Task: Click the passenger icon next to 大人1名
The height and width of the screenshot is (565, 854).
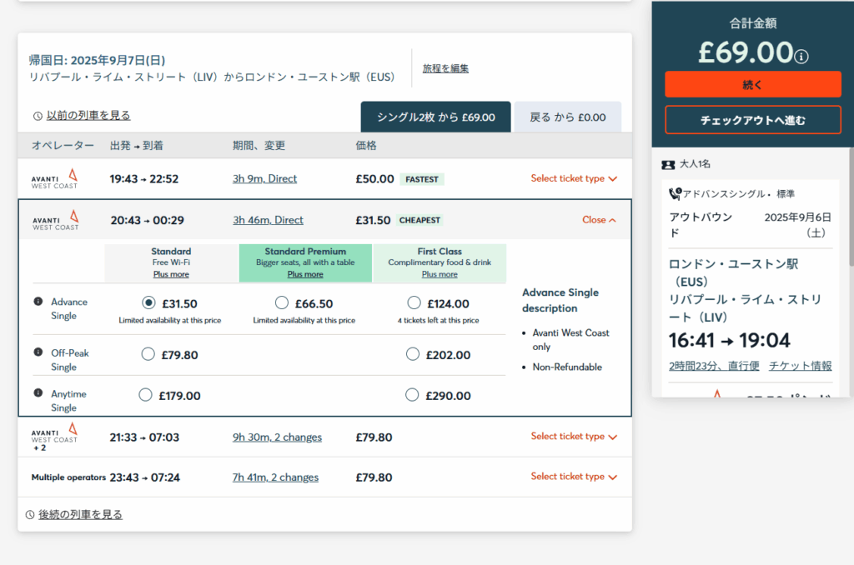Action: 668,164
